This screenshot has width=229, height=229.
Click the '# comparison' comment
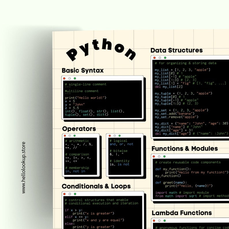(x=77, y=154)
